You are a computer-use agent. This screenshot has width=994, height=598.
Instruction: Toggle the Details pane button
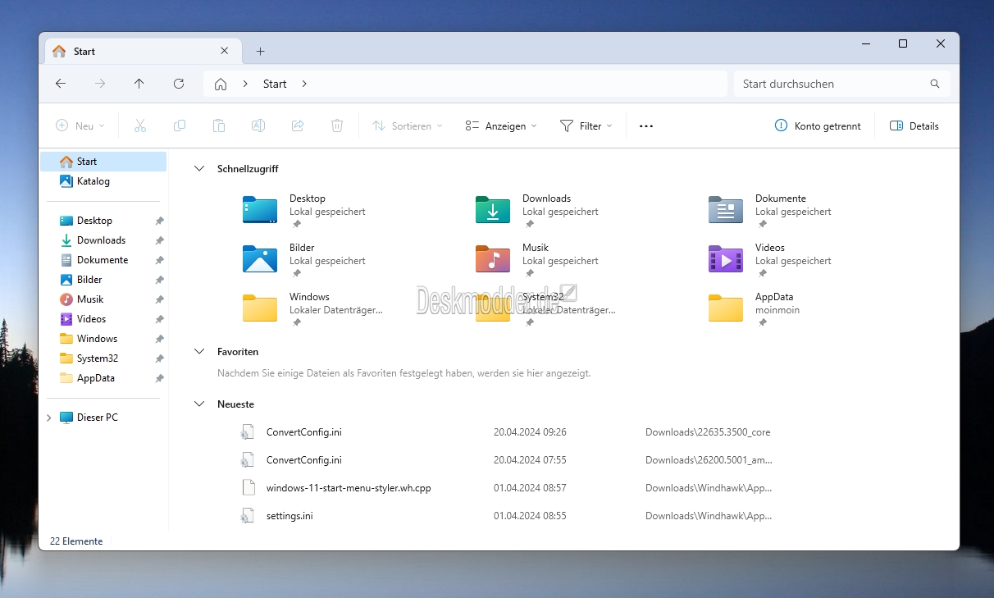click(x=914, y=126)
